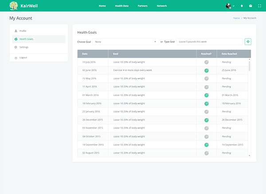266x194 pixels.
Task: Click the '14 September 2015' date reached cell
Action: (x=232, y=145)
